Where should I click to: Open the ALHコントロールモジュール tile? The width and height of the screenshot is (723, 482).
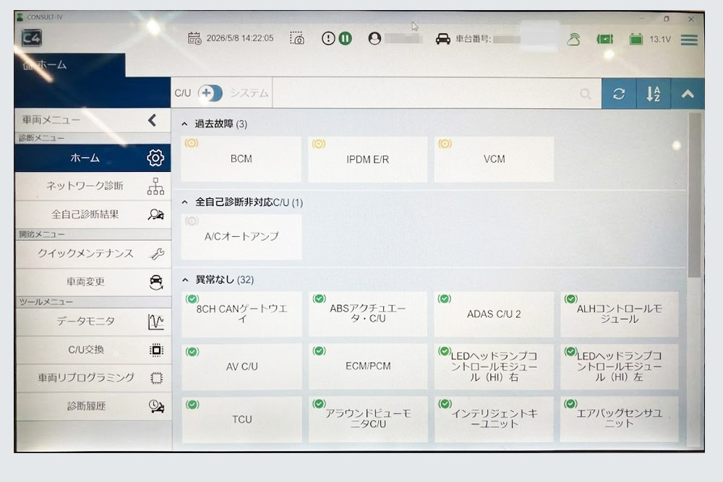click(x=620, y=314)
